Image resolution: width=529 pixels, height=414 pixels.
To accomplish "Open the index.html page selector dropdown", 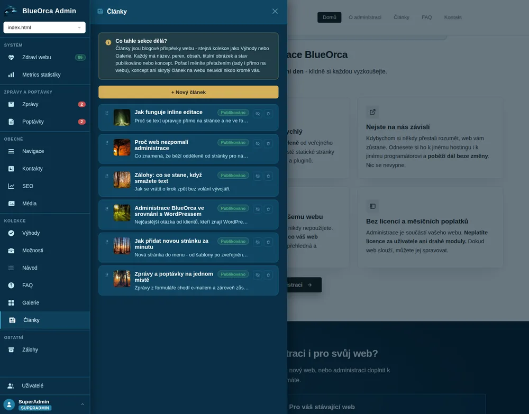I will tap(44, 27).
